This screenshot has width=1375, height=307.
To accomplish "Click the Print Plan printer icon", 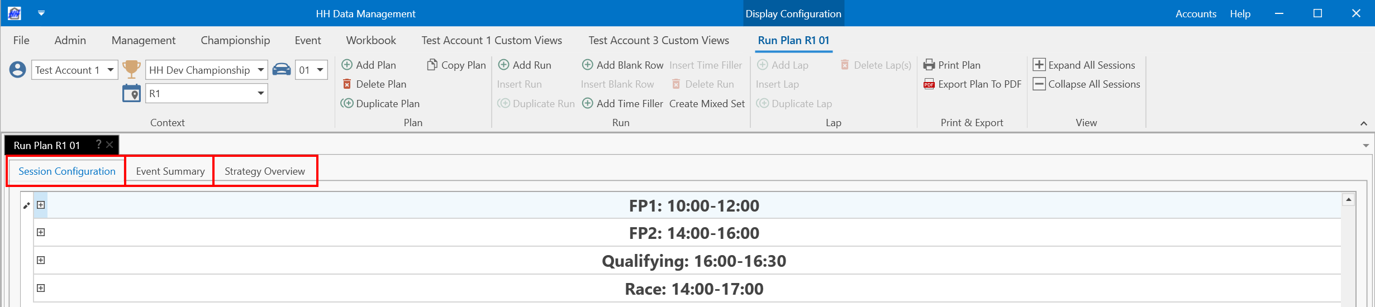I will click(x=929, y=65).
